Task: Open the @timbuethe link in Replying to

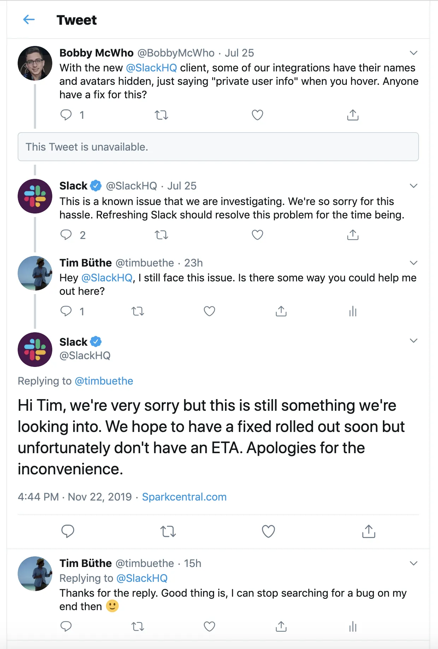Action: click(104, 381)
